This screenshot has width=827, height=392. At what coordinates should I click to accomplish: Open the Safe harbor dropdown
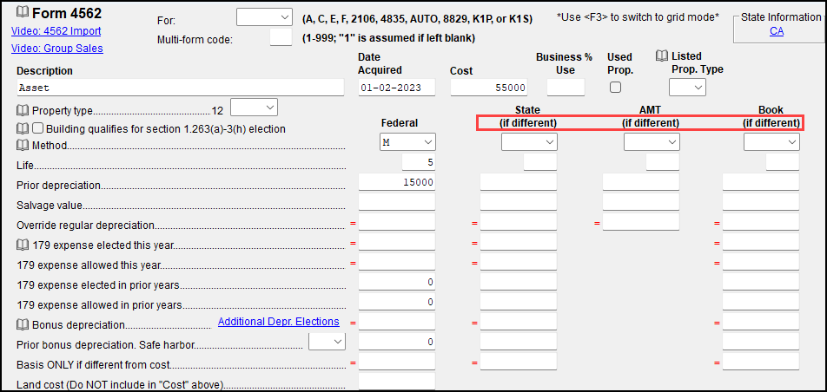327,343
